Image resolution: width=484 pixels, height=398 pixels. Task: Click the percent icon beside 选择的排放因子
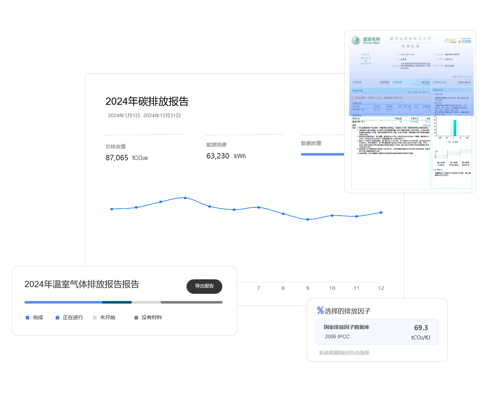(x=320, y=310)
